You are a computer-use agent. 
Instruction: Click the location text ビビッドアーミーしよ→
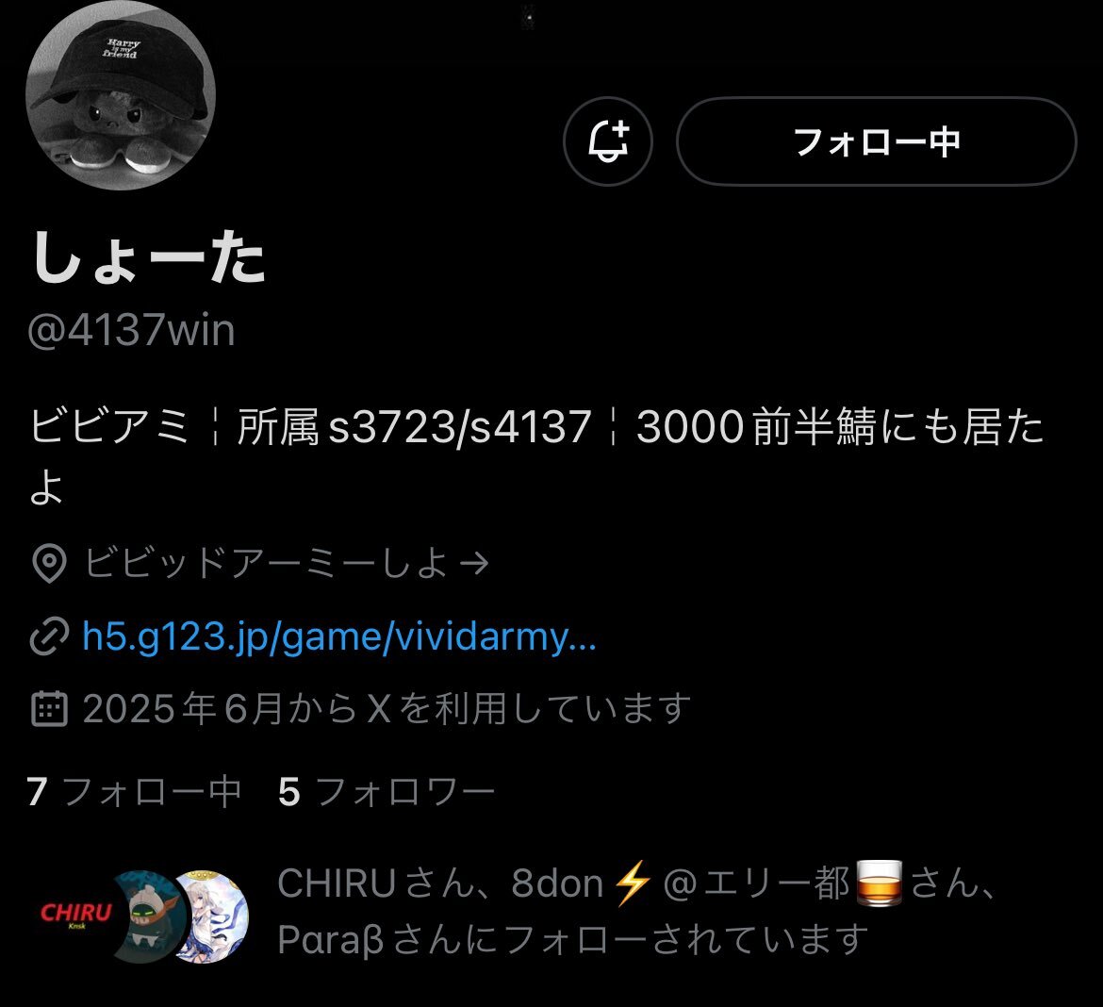tap(287, 563)
